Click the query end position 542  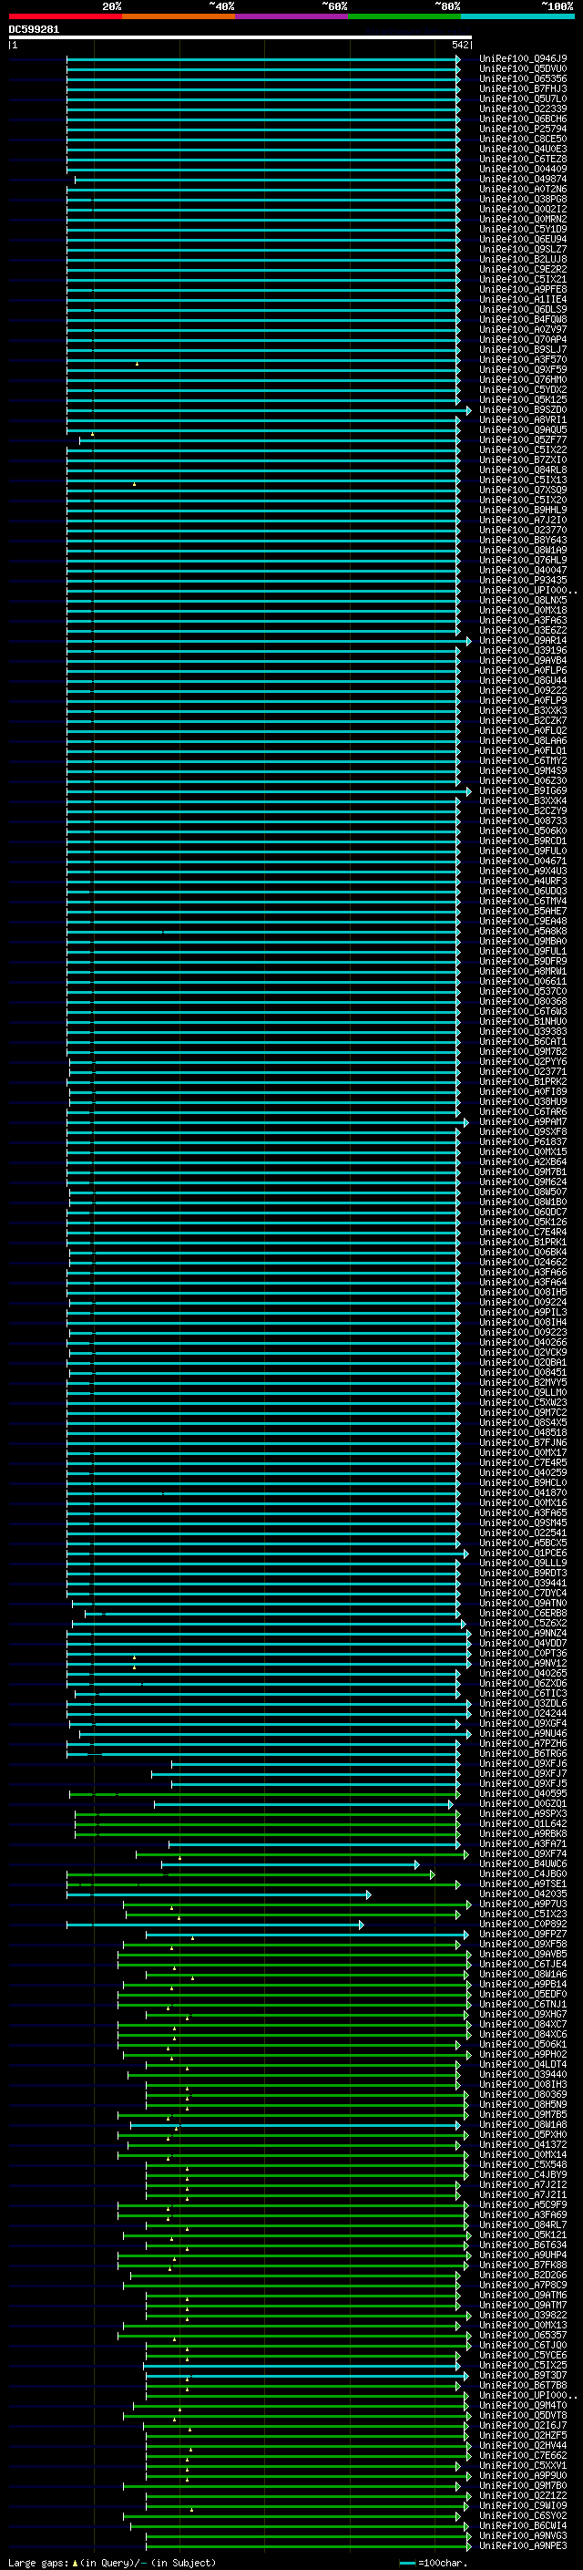(459, 45)
